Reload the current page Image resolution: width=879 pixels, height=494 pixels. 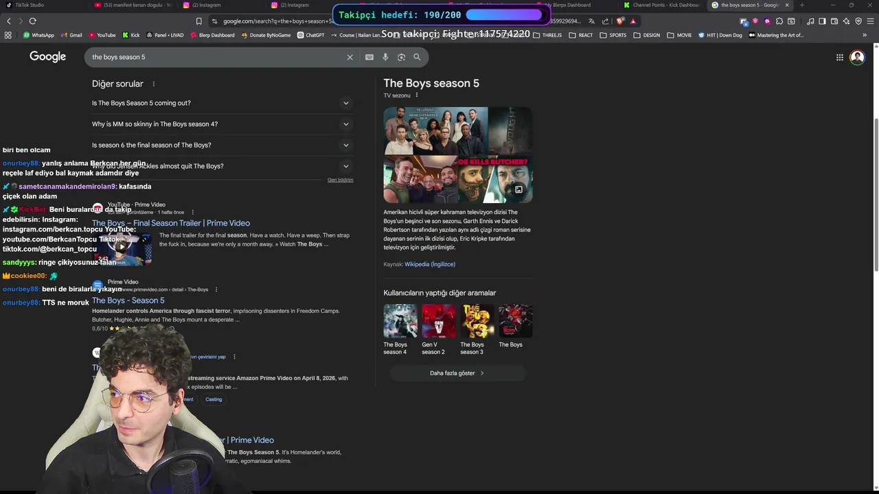tap(33, 21)
